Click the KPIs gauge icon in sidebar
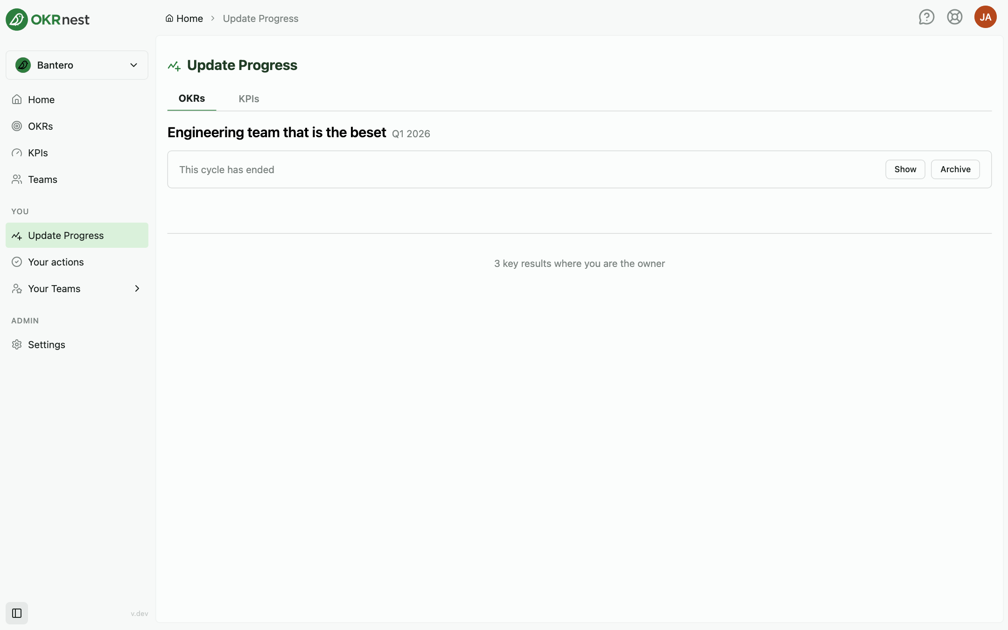The image size is (1008, 630). pos(17,153)
